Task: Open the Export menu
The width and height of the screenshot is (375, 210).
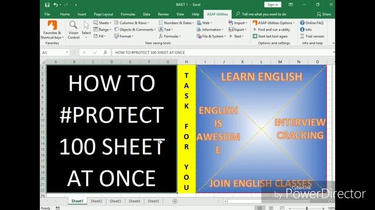Action: (237, 30)
